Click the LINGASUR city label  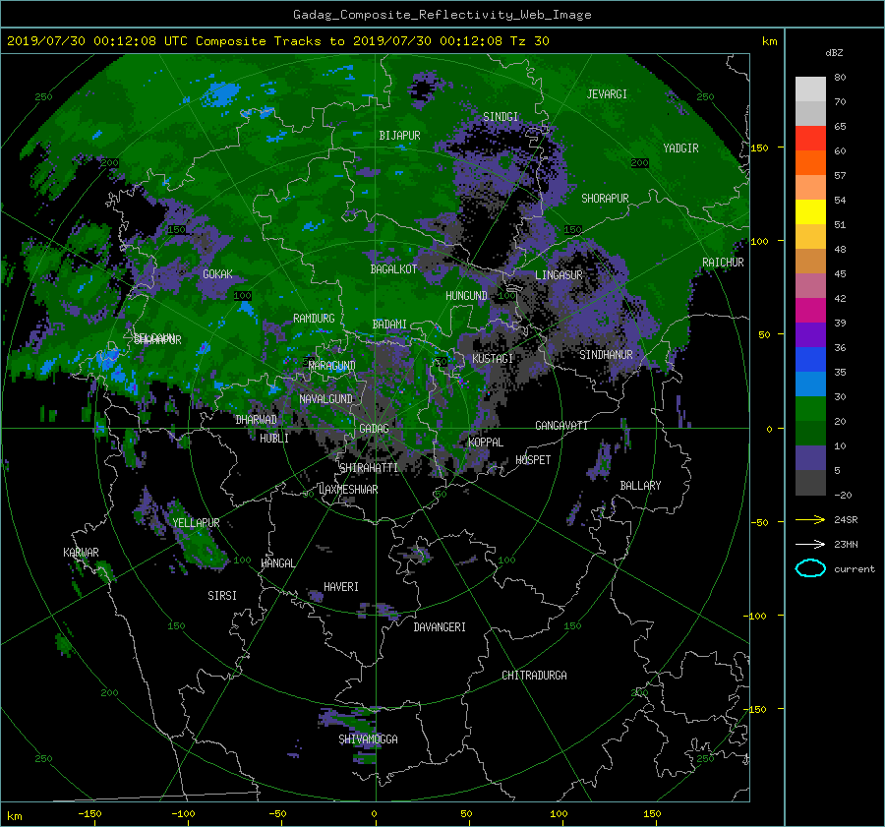(559, 275)
